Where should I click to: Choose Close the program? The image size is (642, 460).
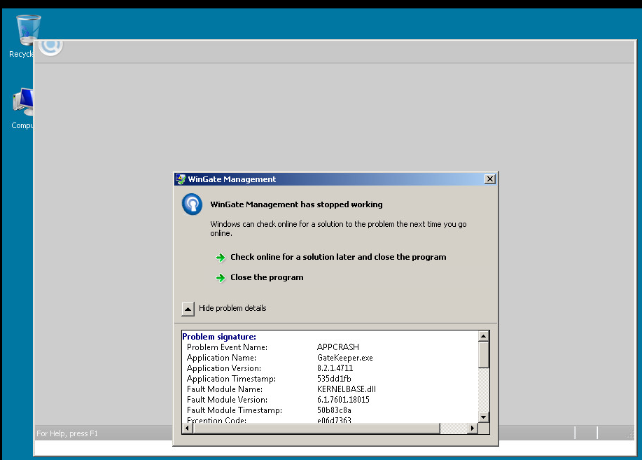tap(267, 277)
